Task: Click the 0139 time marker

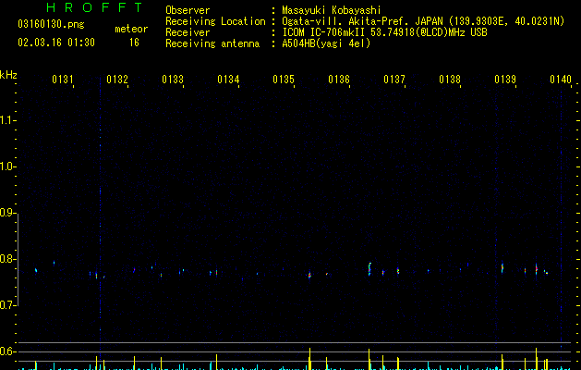Action: (505, 80)
